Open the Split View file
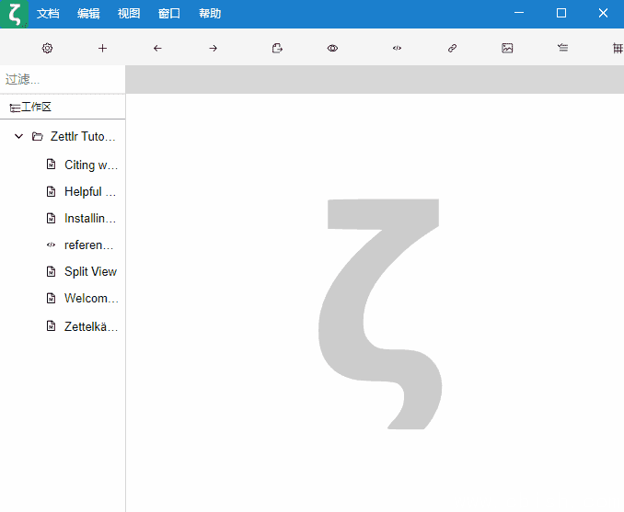The height and width of the screenshot is (512, 624). 90,272
